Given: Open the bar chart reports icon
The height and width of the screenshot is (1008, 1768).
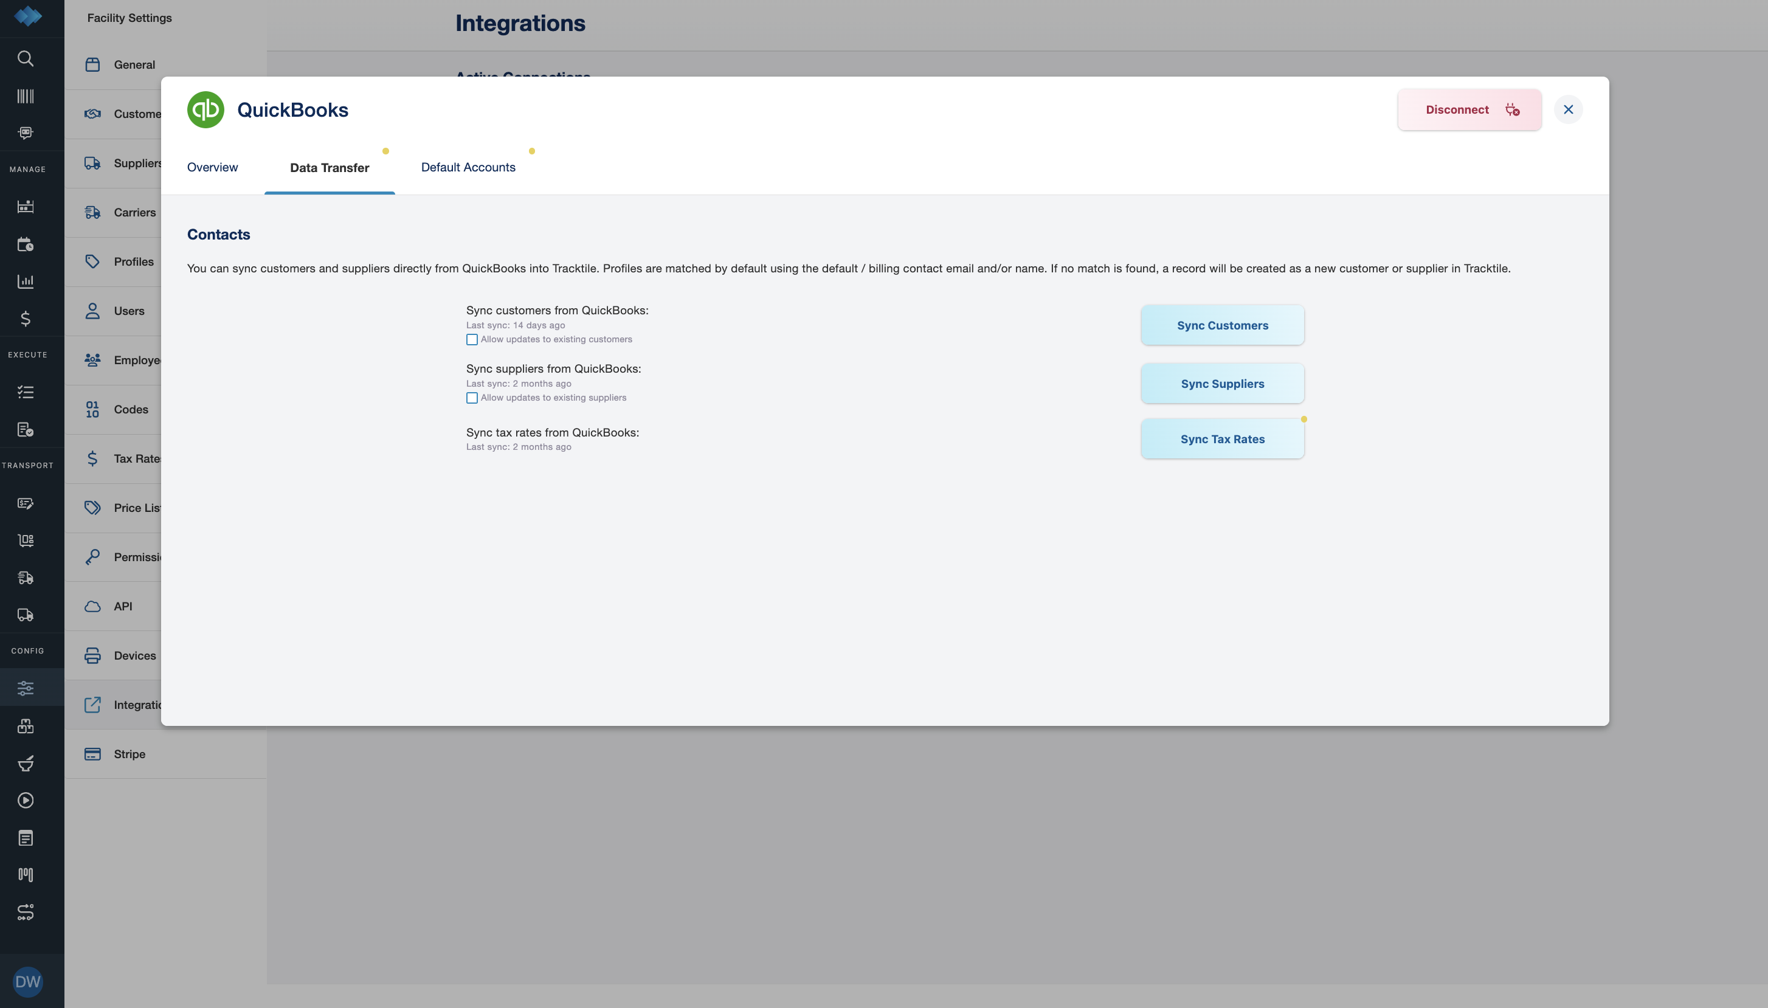Looking at the screenshot, I should pyautogui.click(x=26, y=281).
